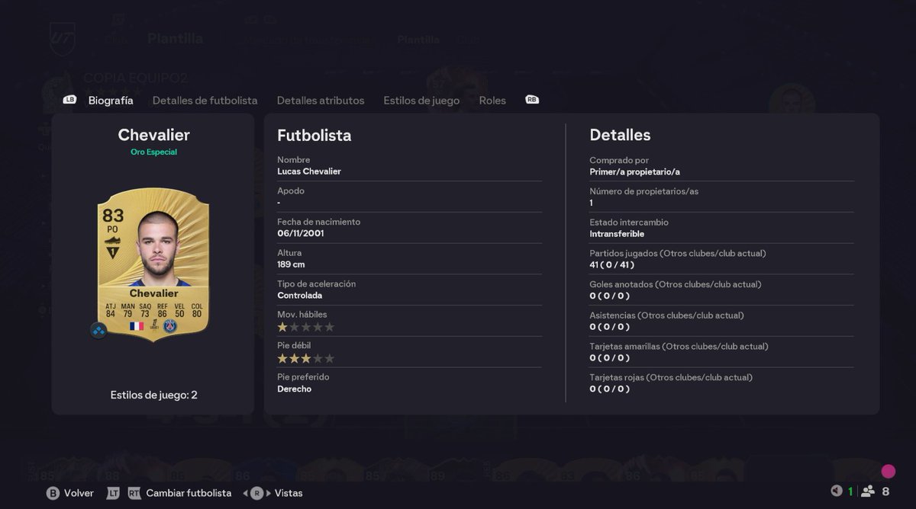Open the Vistas option
Screen dimensions: 916x509
289,493
